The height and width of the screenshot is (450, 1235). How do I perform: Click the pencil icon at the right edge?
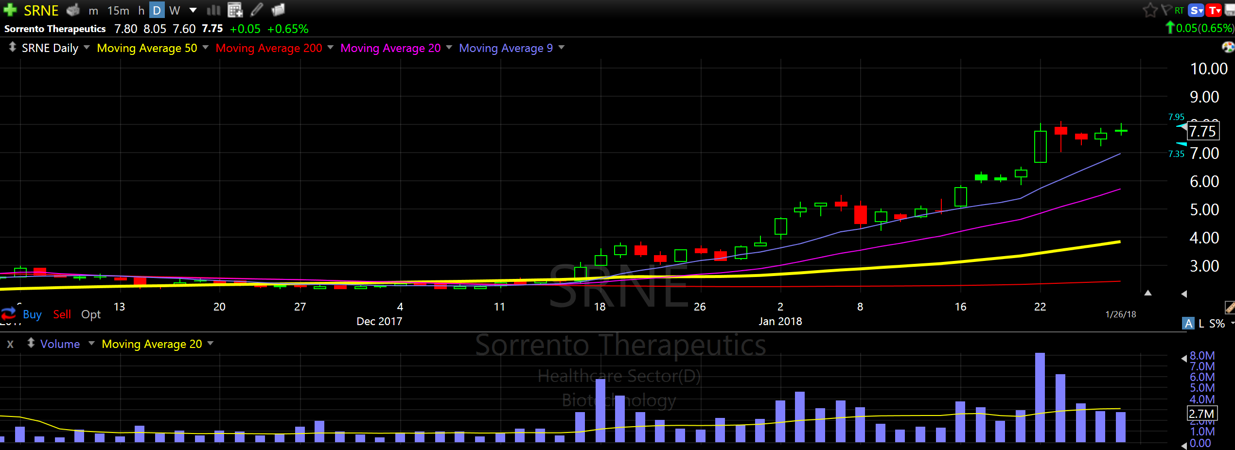[x=1230, y=308]
